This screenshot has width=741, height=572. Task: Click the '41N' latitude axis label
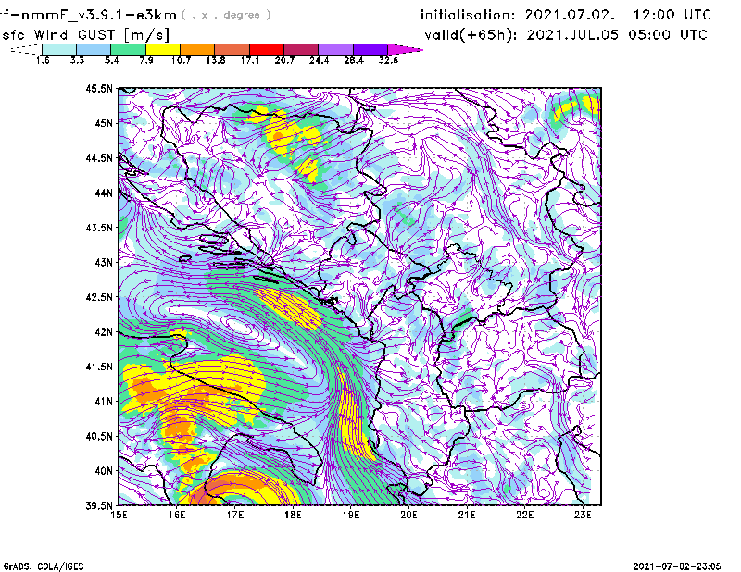[104, 402]
